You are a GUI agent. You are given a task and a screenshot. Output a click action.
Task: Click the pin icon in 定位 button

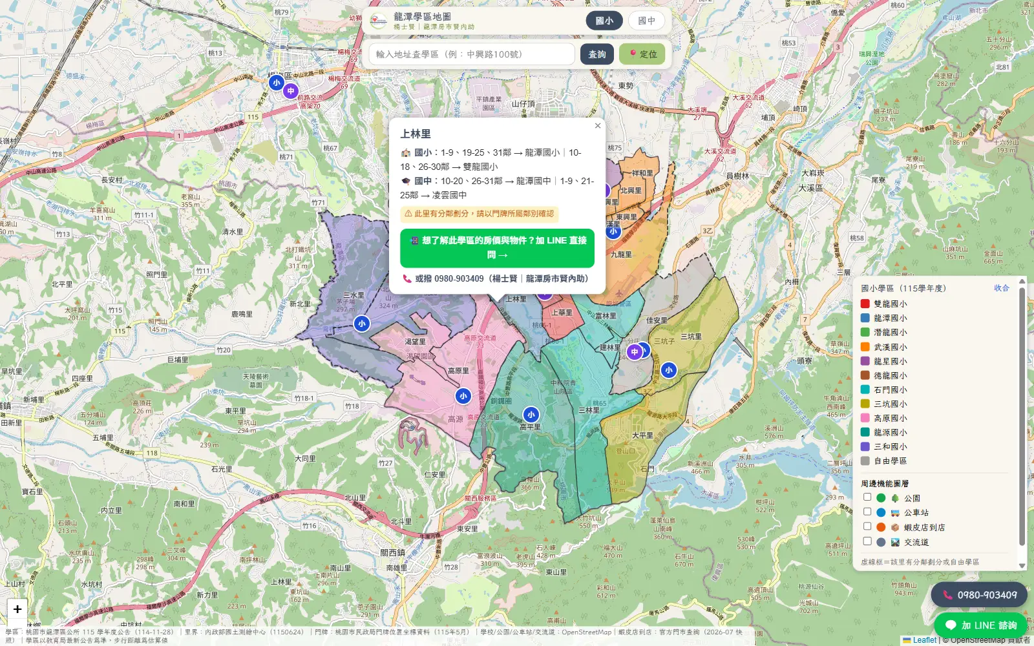pos(633,54)
